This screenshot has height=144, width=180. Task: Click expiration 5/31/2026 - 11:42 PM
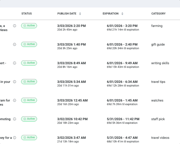pos(123,119)
